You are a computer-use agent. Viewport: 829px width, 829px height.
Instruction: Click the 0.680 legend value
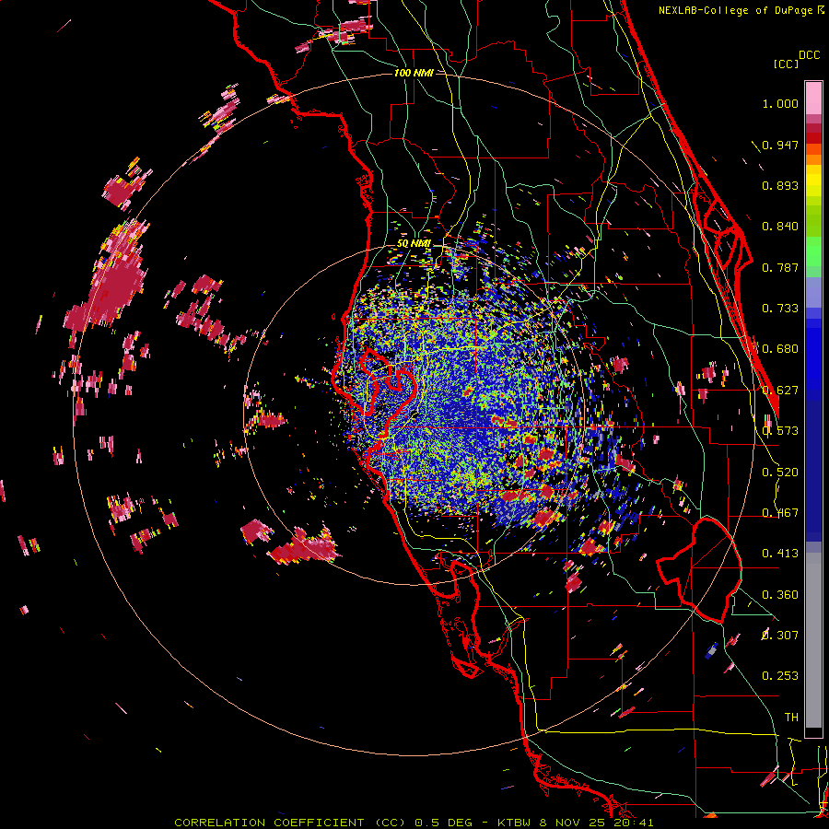pos(780,349)
